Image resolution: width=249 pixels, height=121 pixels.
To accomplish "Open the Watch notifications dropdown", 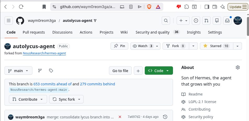I will [x=145, y=46].
